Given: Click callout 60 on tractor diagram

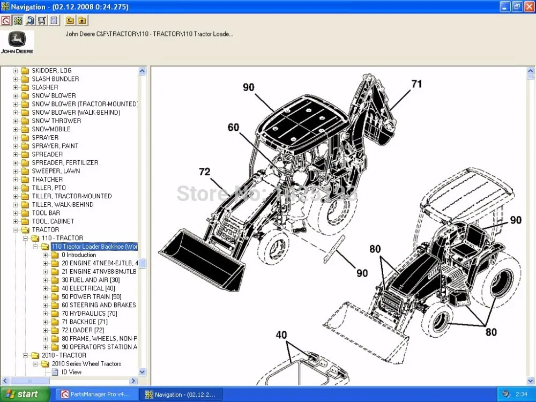Looking at the screenshot, I should (x=234, y=128).
